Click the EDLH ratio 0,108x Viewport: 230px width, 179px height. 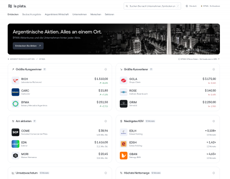(x=210, y=131)
